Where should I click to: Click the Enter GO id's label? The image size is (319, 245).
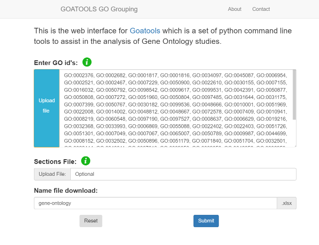point(56,63)
